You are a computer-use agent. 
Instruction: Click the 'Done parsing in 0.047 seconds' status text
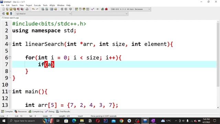(x=103, y=116)
